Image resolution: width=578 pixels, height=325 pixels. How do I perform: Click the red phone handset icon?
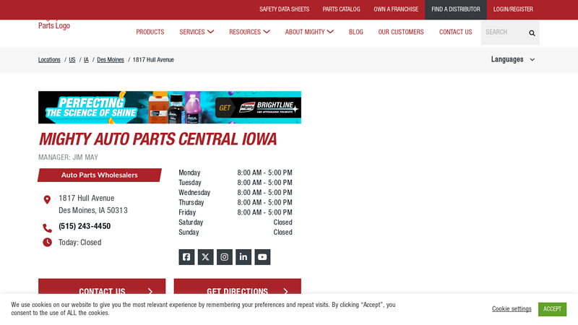pos(47,228)
